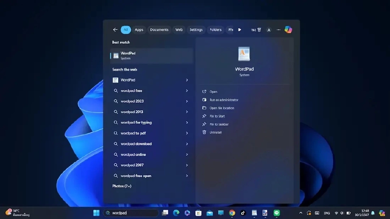Expand the 'wordpad 2023' suggestion chevron

click(187, 101)
